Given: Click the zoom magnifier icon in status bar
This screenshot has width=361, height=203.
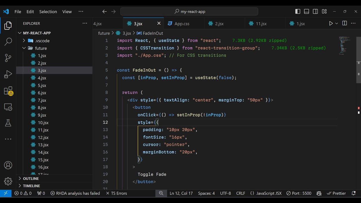Looking at the screenshot, I should (x=161, y=193).
